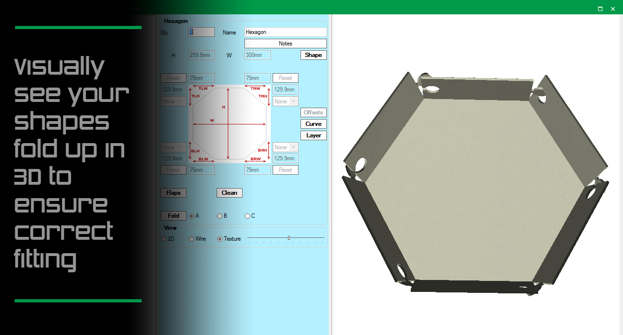The height and width of the screenshot is (335, 623).
Task: Switch view to Wire mode
Action: click(x=191, y=238)
